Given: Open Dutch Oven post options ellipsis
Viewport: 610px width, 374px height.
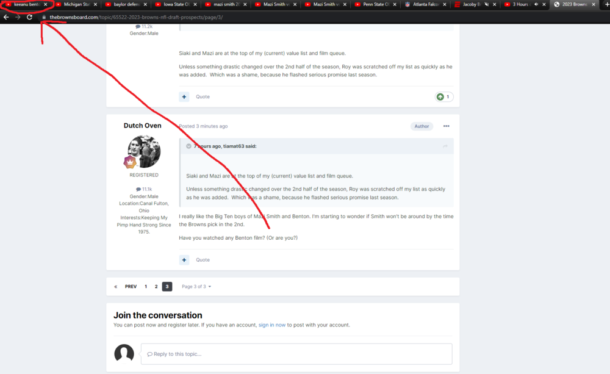Looking at the screenshot, I should (447, 126).
